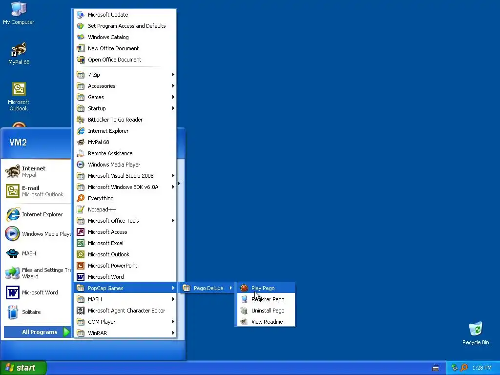Choose Register Pego in Pego Deluxe submenu
The height and width of the screenshot is (375, 500).
266,299
